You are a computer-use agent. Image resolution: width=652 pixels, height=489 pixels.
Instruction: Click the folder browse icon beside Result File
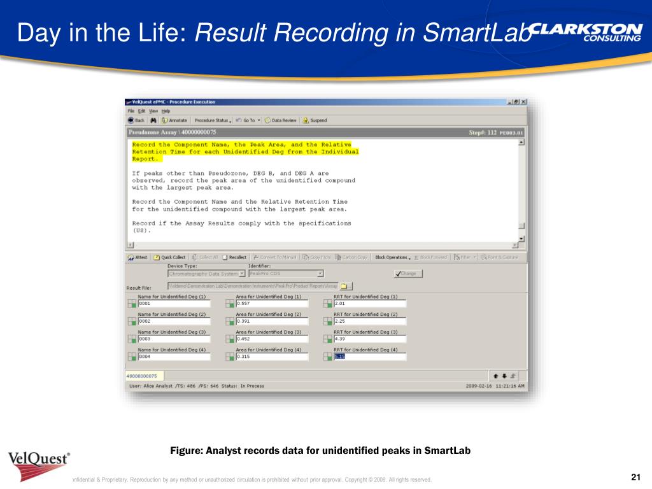[x=344, y=286]
